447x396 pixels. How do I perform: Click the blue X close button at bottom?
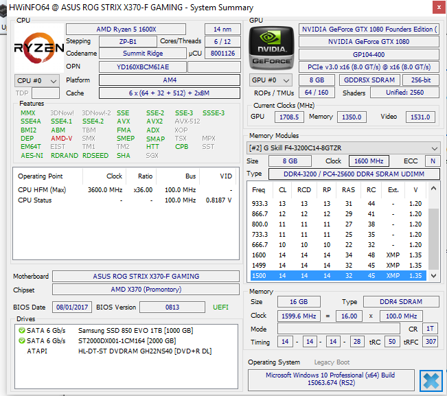click(x=431, y=381)
